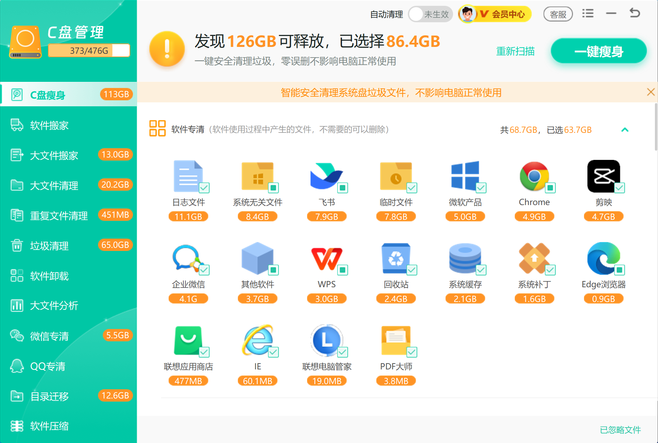Click the member avatar icon
The height and width of the screenshot is (443, 658).
(x=467, y=14)
